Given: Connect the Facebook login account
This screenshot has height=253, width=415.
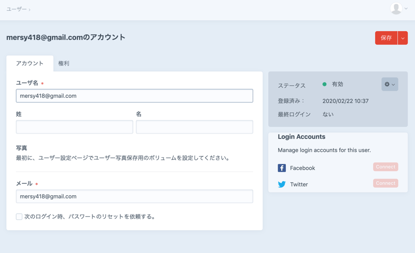Looking at the screenshot, I should point(385,167).
